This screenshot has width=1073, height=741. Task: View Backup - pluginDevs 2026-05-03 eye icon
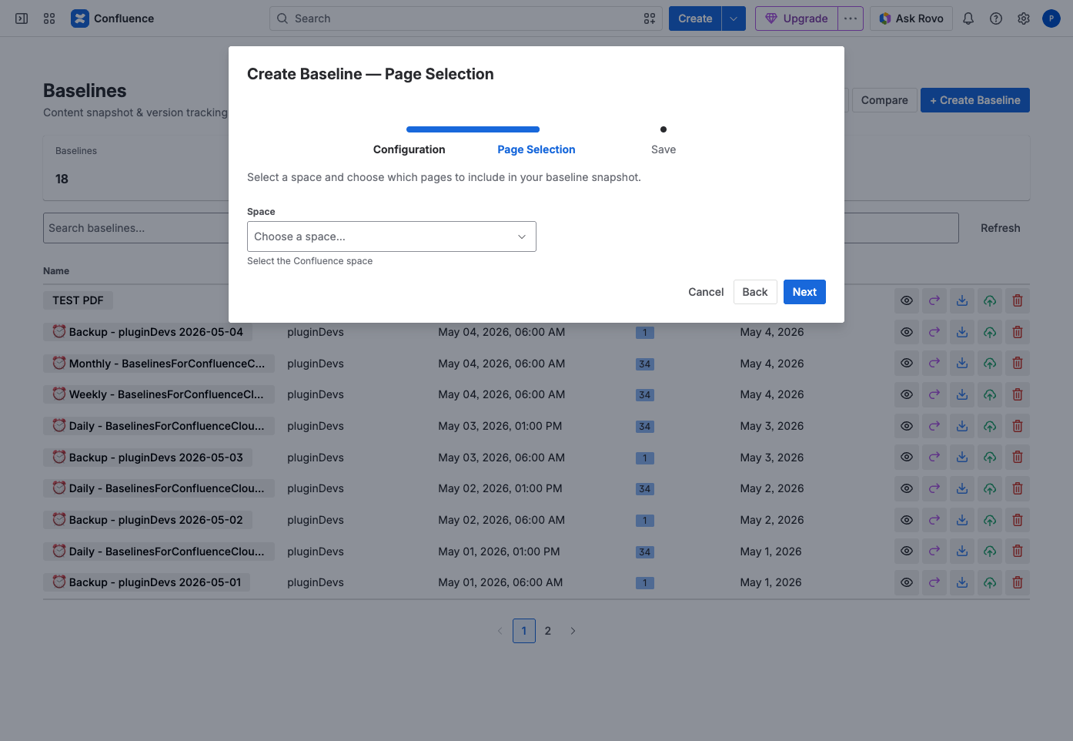(x=907, y=457)
